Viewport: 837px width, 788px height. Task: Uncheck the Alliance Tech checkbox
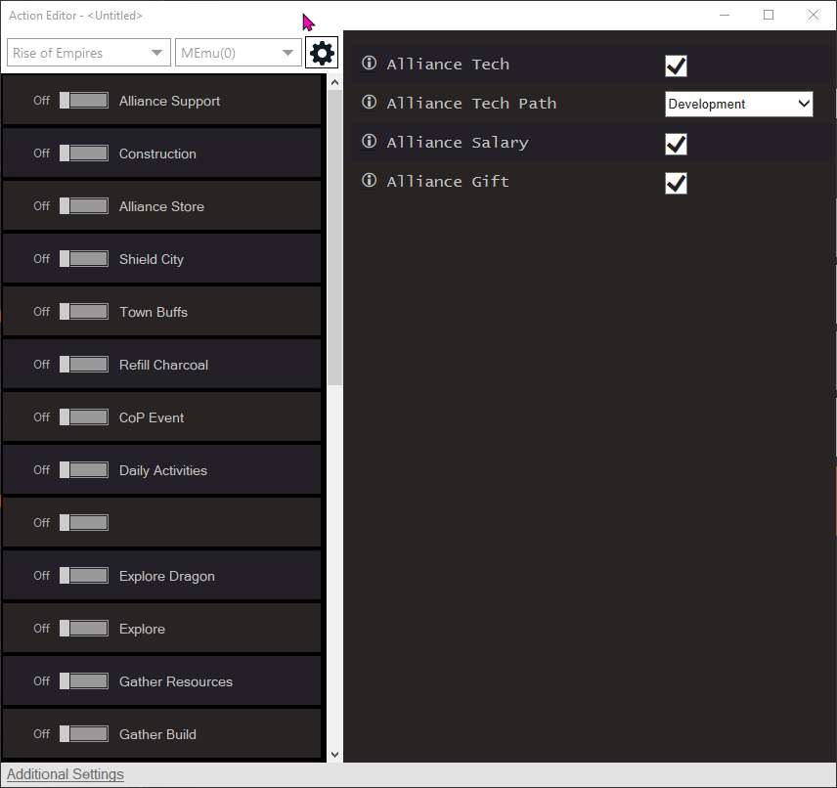tap(676, 66)
